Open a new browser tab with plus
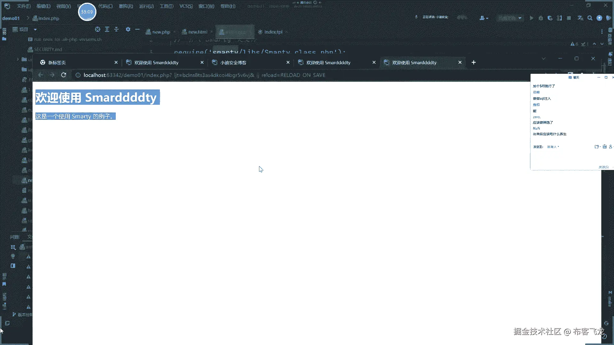This screenshot has width=614, height=345. pos(474,62)
